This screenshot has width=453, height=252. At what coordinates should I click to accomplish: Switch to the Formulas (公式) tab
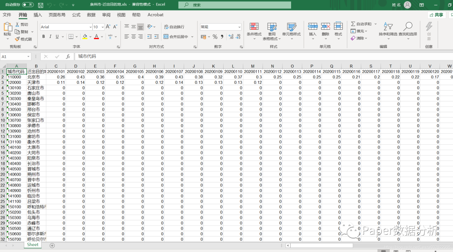pyautogui.click(x=76, y=15)
